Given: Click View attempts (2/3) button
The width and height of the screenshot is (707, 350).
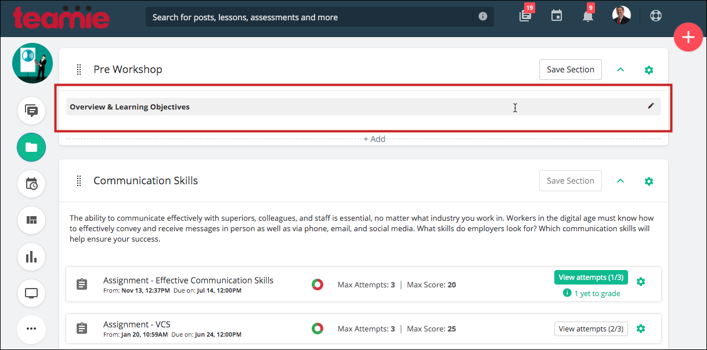Looking at the screenshot, I should [591, 329].
